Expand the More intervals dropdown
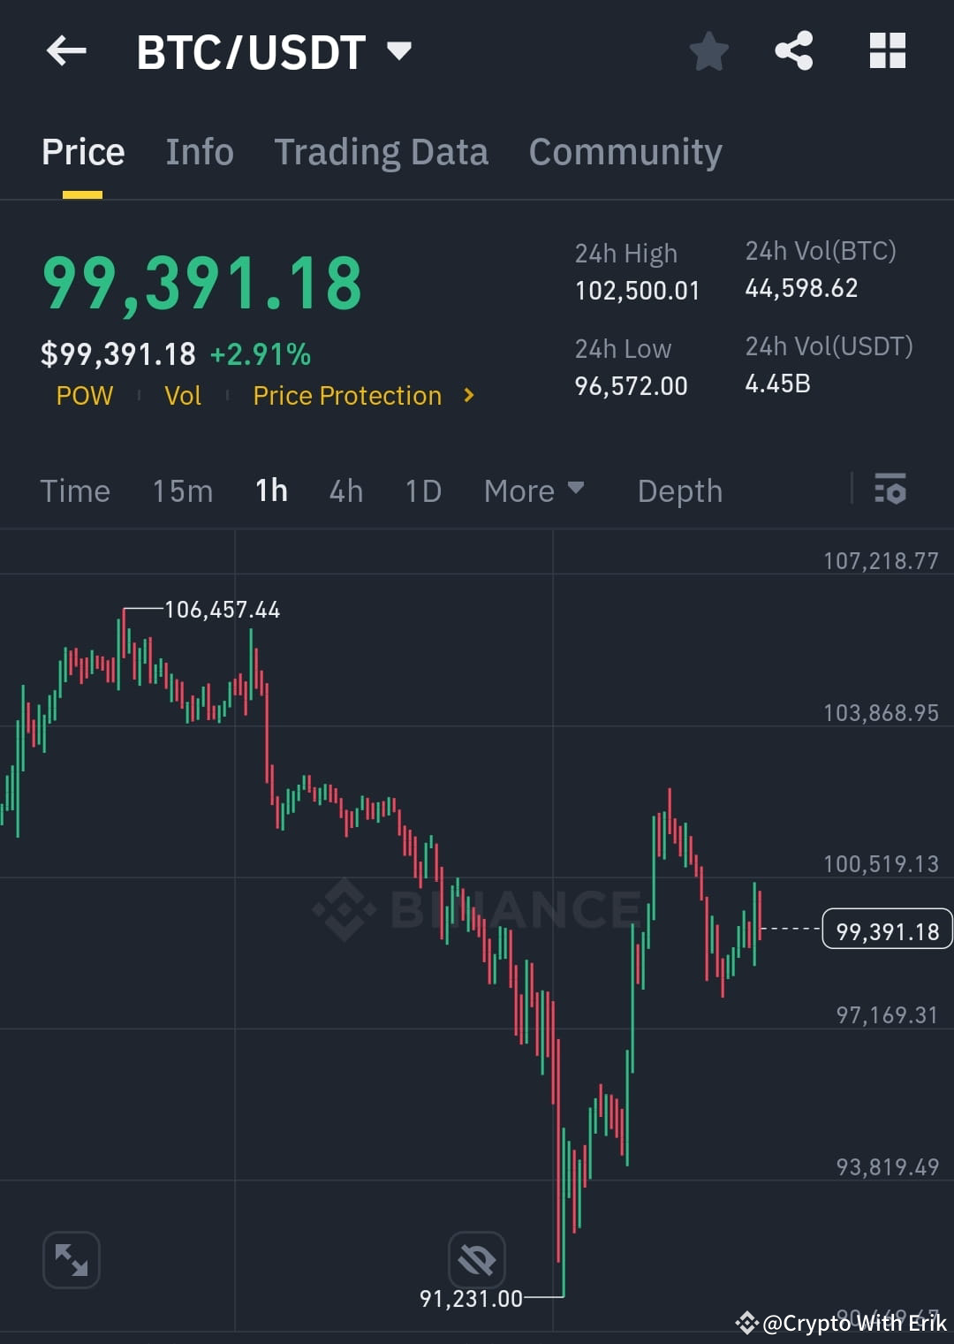This screenshot has height=1344, width=954. [x=534, y=490]
